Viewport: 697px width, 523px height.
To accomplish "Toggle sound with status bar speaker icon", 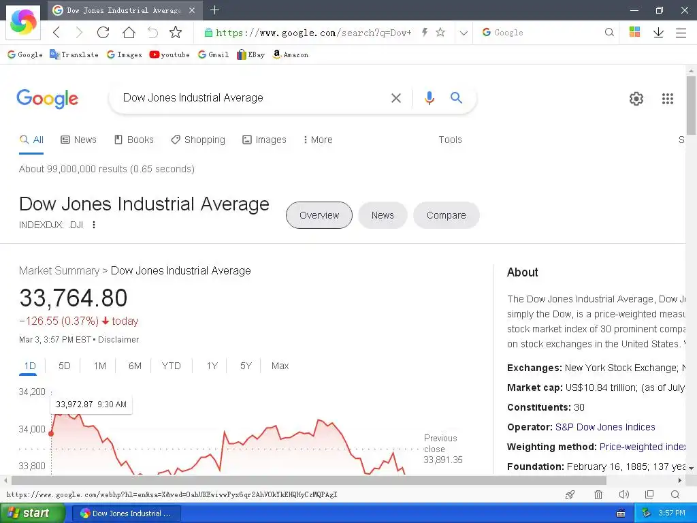I will 623,494.
